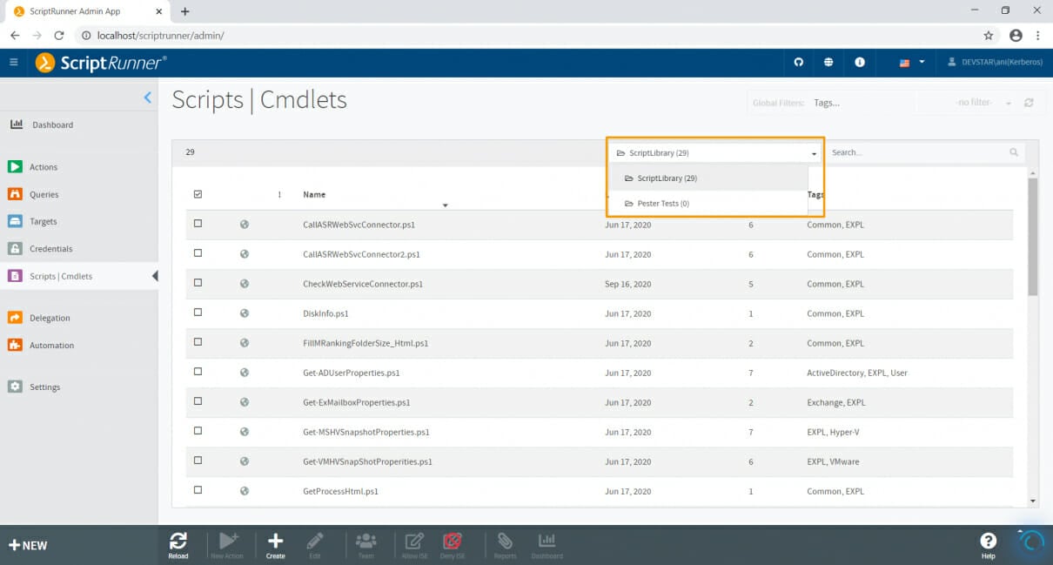Viewport: 1053px width, 565px height.
Task: Open the hamburger menu in header
Action: 13,63
